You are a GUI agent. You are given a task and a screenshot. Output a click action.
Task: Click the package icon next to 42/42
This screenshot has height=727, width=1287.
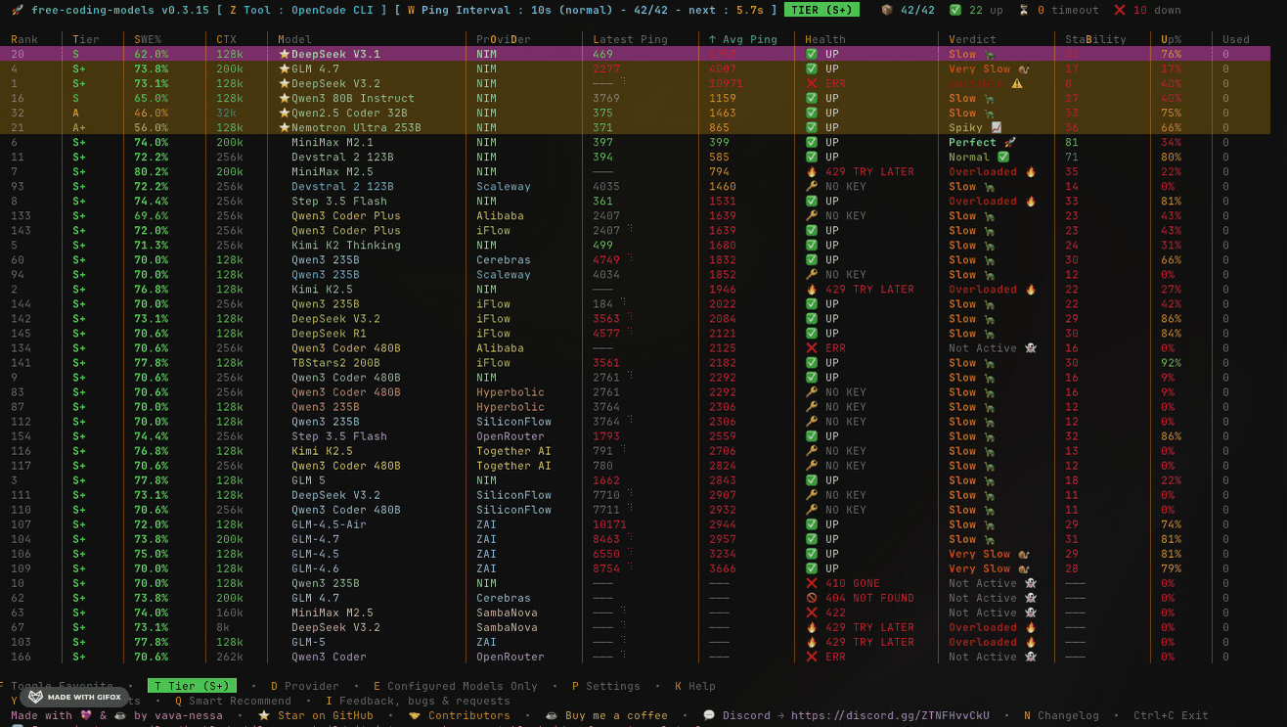(x=886, y=10)
